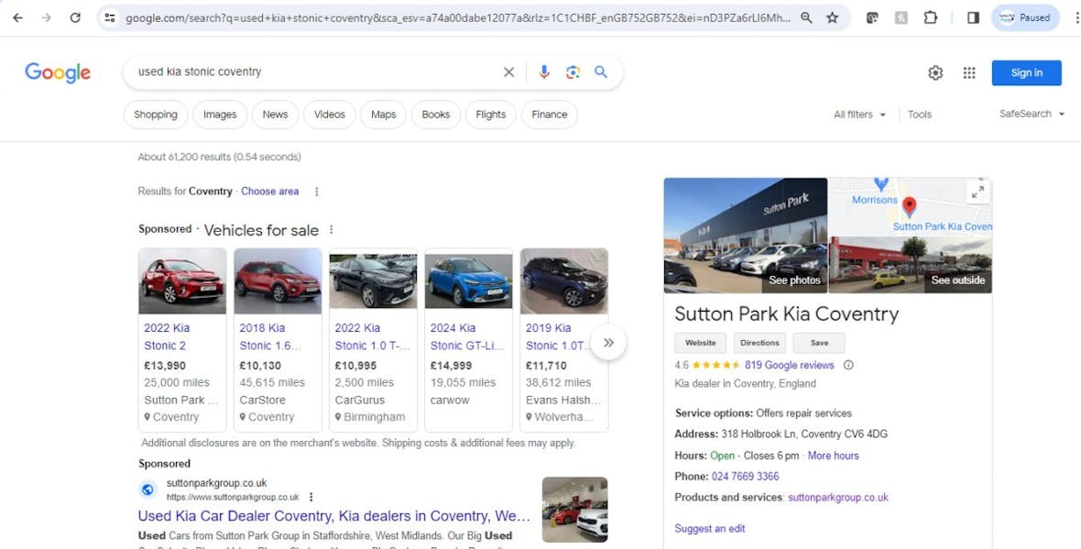The height and width of the screenshot is (549, 1081).
Task: Open Google Lens camera search
Action: click(573, 71)
